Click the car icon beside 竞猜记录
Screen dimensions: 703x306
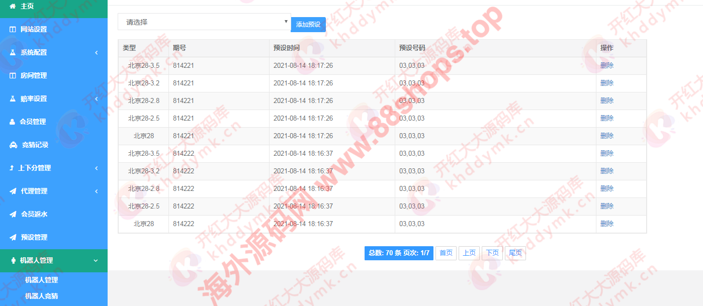[x=13, y=145]
